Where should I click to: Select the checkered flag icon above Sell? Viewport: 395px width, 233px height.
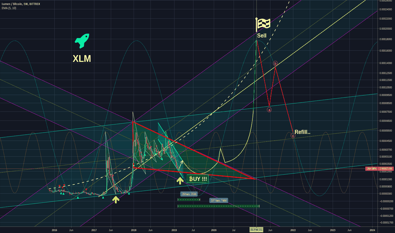pyautogui.click(x=263, y=25)
